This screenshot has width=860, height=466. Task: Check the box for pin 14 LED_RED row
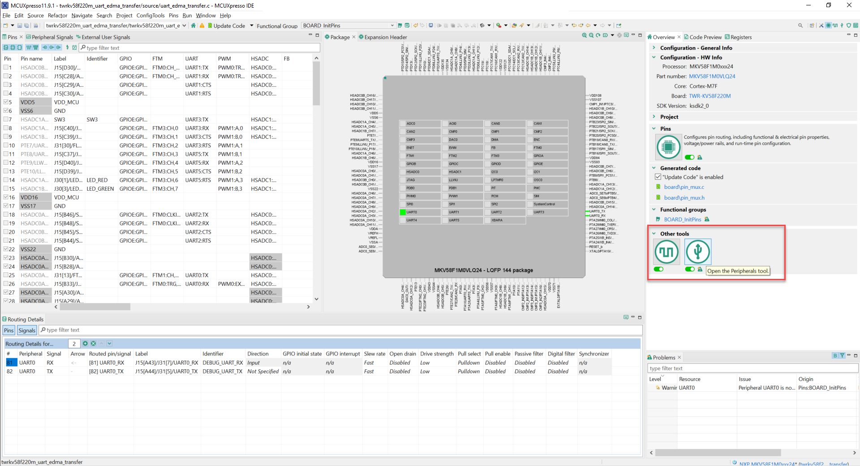(6, 180)
